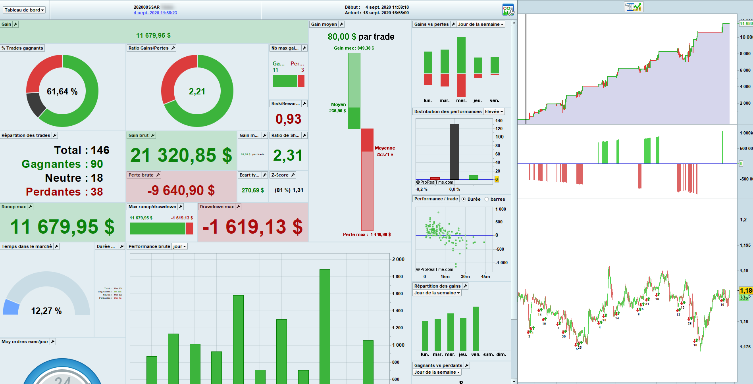Click the Total : 146 trades text
This screenshot has width=753, height=384.
(x=82, y=150)
